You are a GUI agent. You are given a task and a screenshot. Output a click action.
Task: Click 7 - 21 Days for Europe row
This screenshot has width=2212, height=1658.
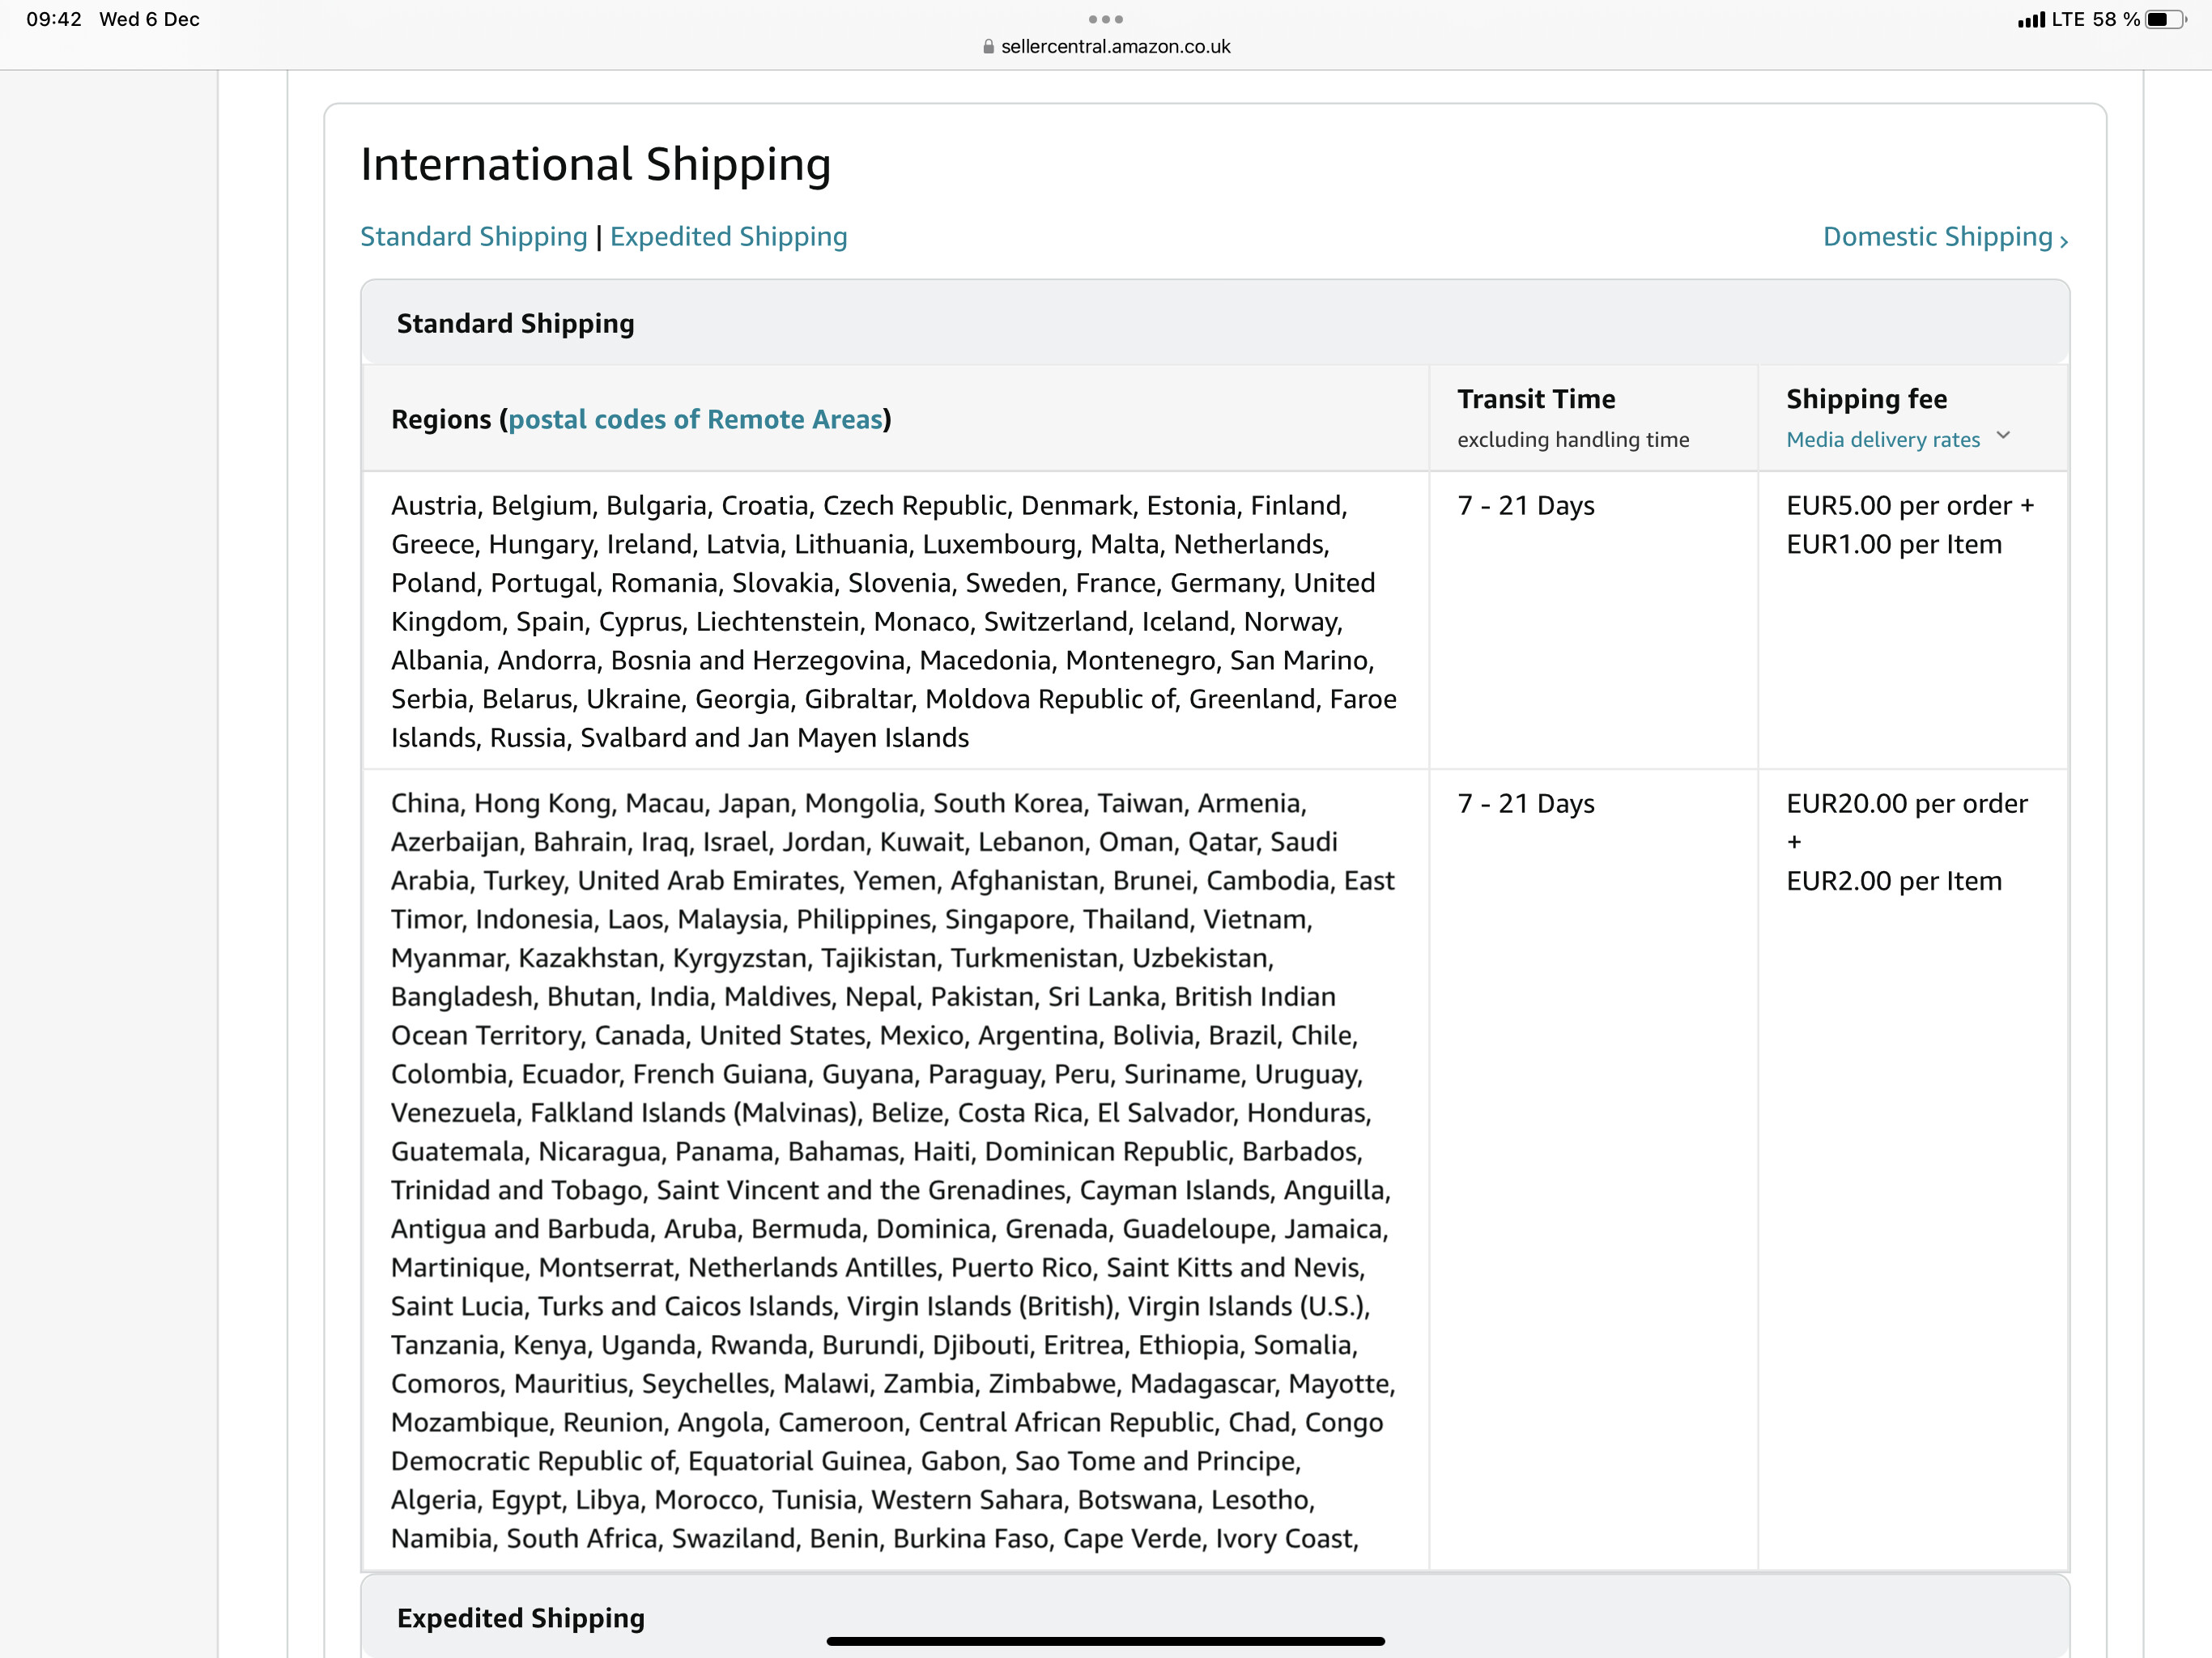pyautogui.click(x=1525, y=506)
